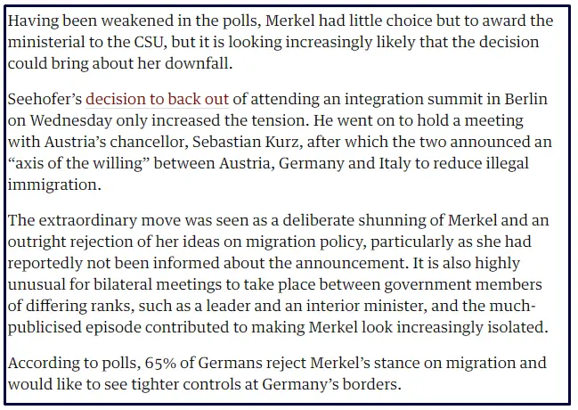Click the "65%" figure in the last paragraph
The height and width of the screenshot is (410, 578).
point(148,363)
